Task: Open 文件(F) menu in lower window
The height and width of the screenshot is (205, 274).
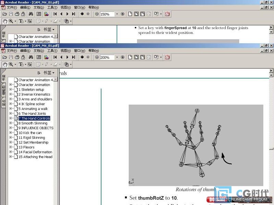Action: 12,51
